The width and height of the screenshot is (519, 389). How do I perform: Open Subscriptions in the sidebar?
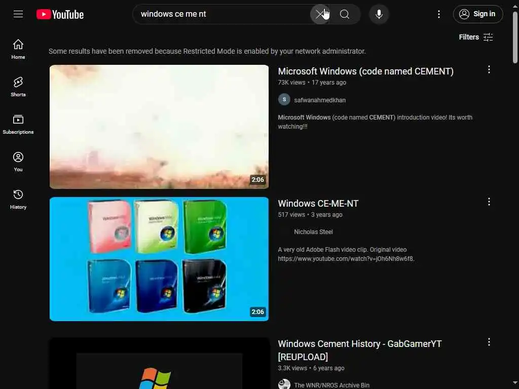pos(18,125)
